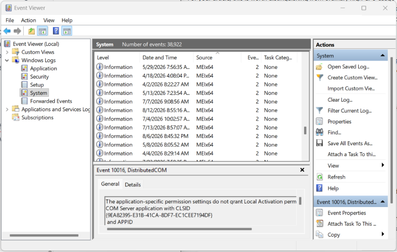The width and height of the screenshot is (397, 252).
Task: Select the 4/4/2026 8:29:14 AM event
Action: 198,153
